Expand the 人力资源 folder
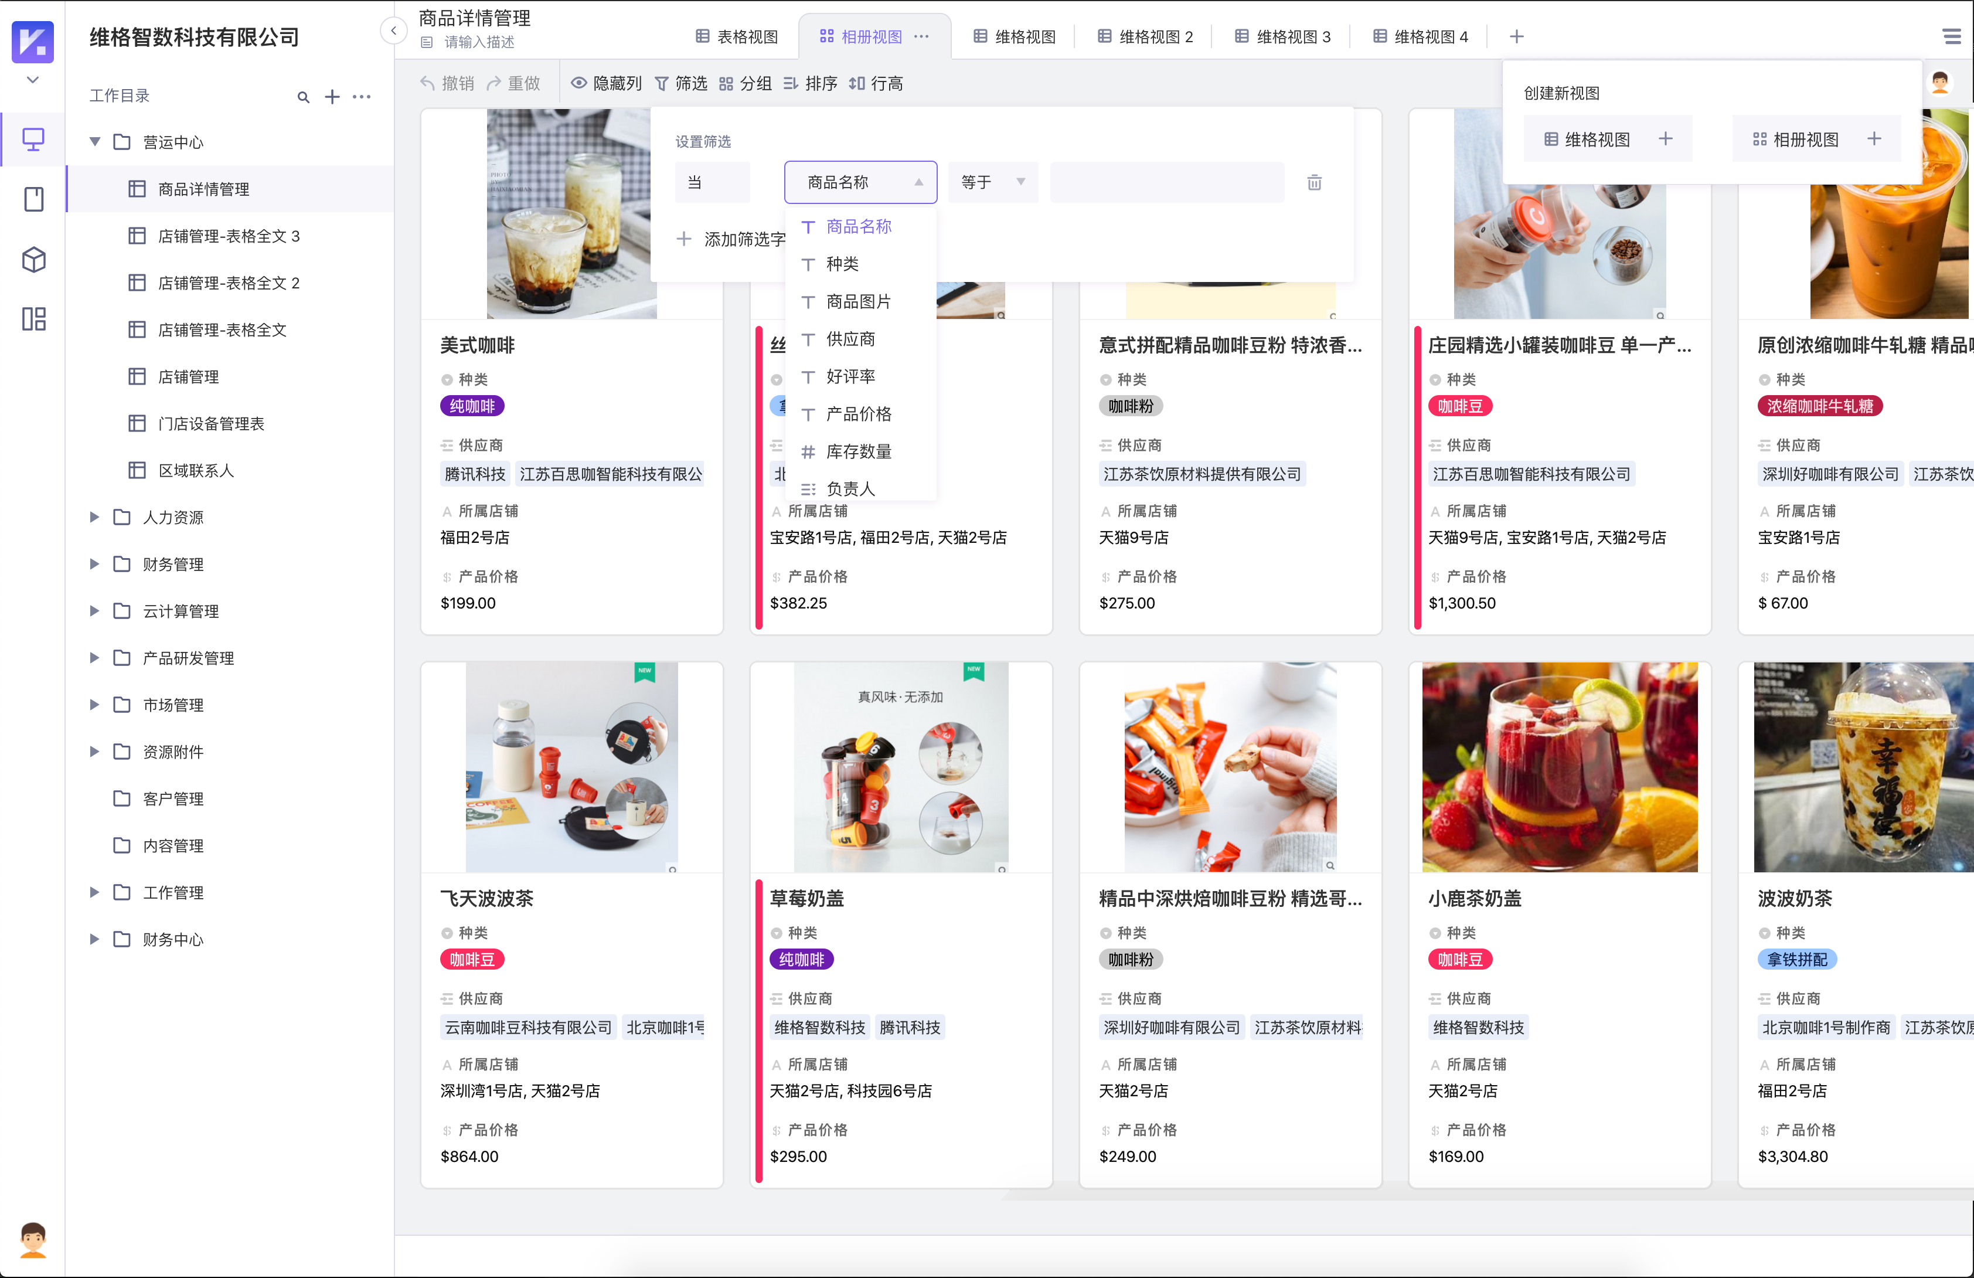Screen dimensions: 1974x1278 pyautogui.click(x=94, y=517)
